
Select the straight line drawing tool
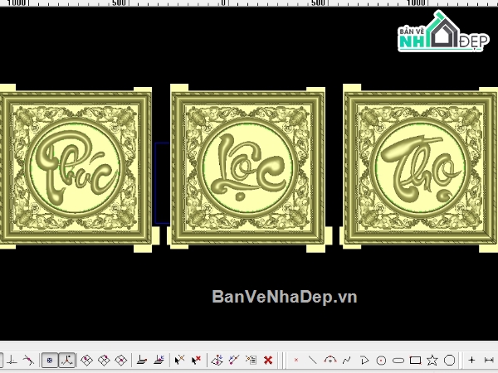313,360
